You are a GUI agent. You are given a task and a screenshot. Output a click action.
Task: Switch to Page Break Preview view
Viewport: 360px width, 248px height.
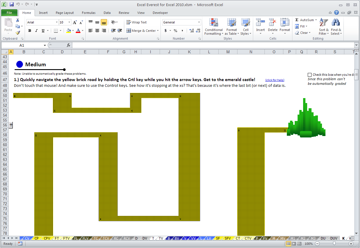tap(299, 244)
